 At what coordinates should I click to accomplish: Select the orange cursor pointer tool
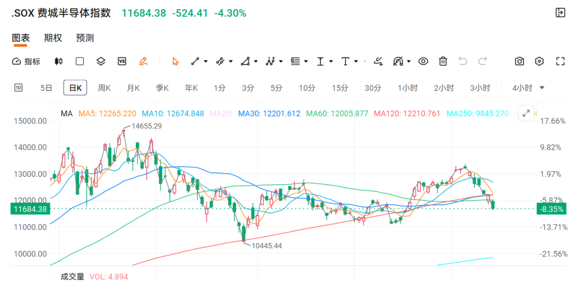pyautogui.click(x=176, y=61)
